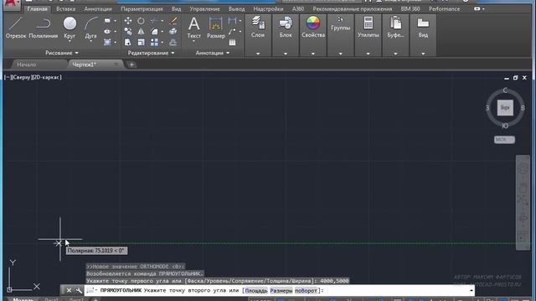
Task: Select the multileader icon
Action: pos(233,32)
